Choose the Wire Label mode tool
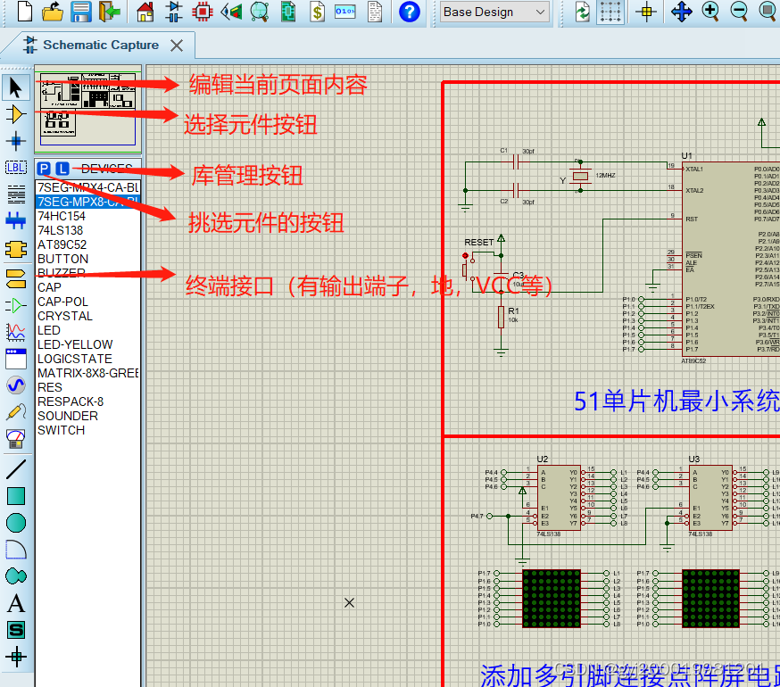 tap(14, 167)
